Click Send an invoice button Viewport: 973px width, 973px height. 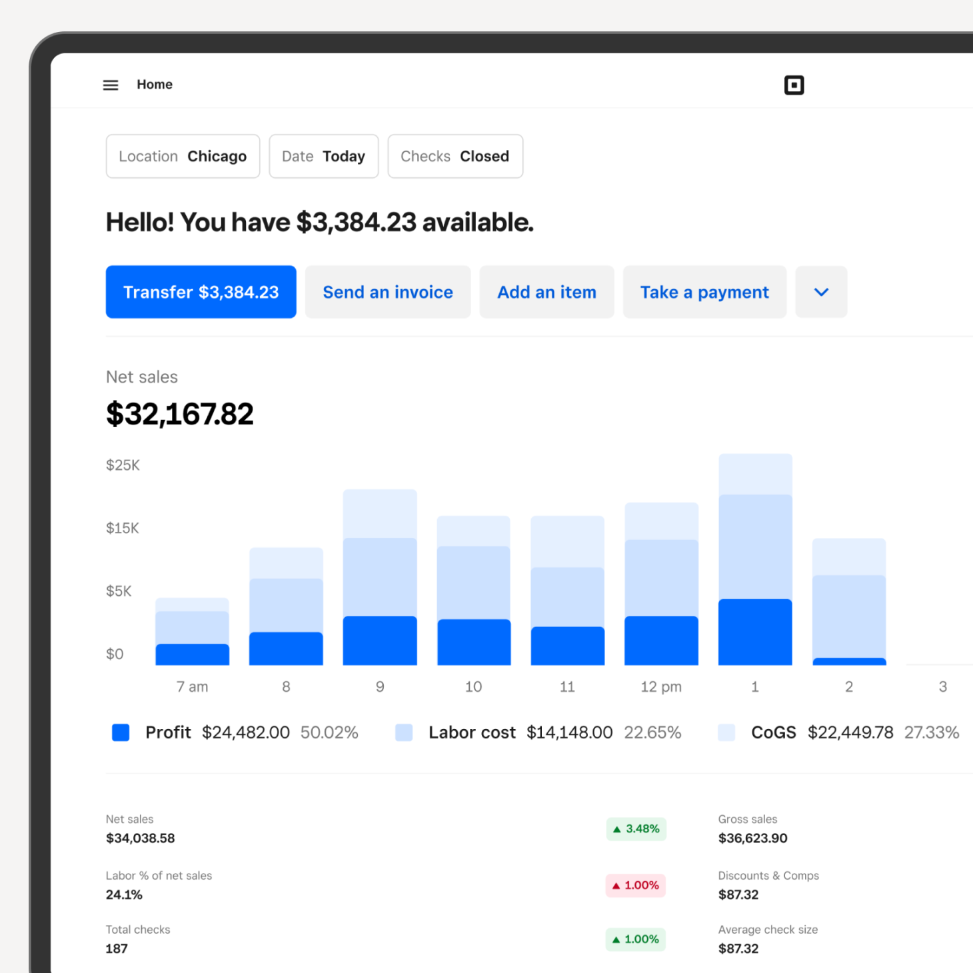pyautogui.click(x=388, y=292)
